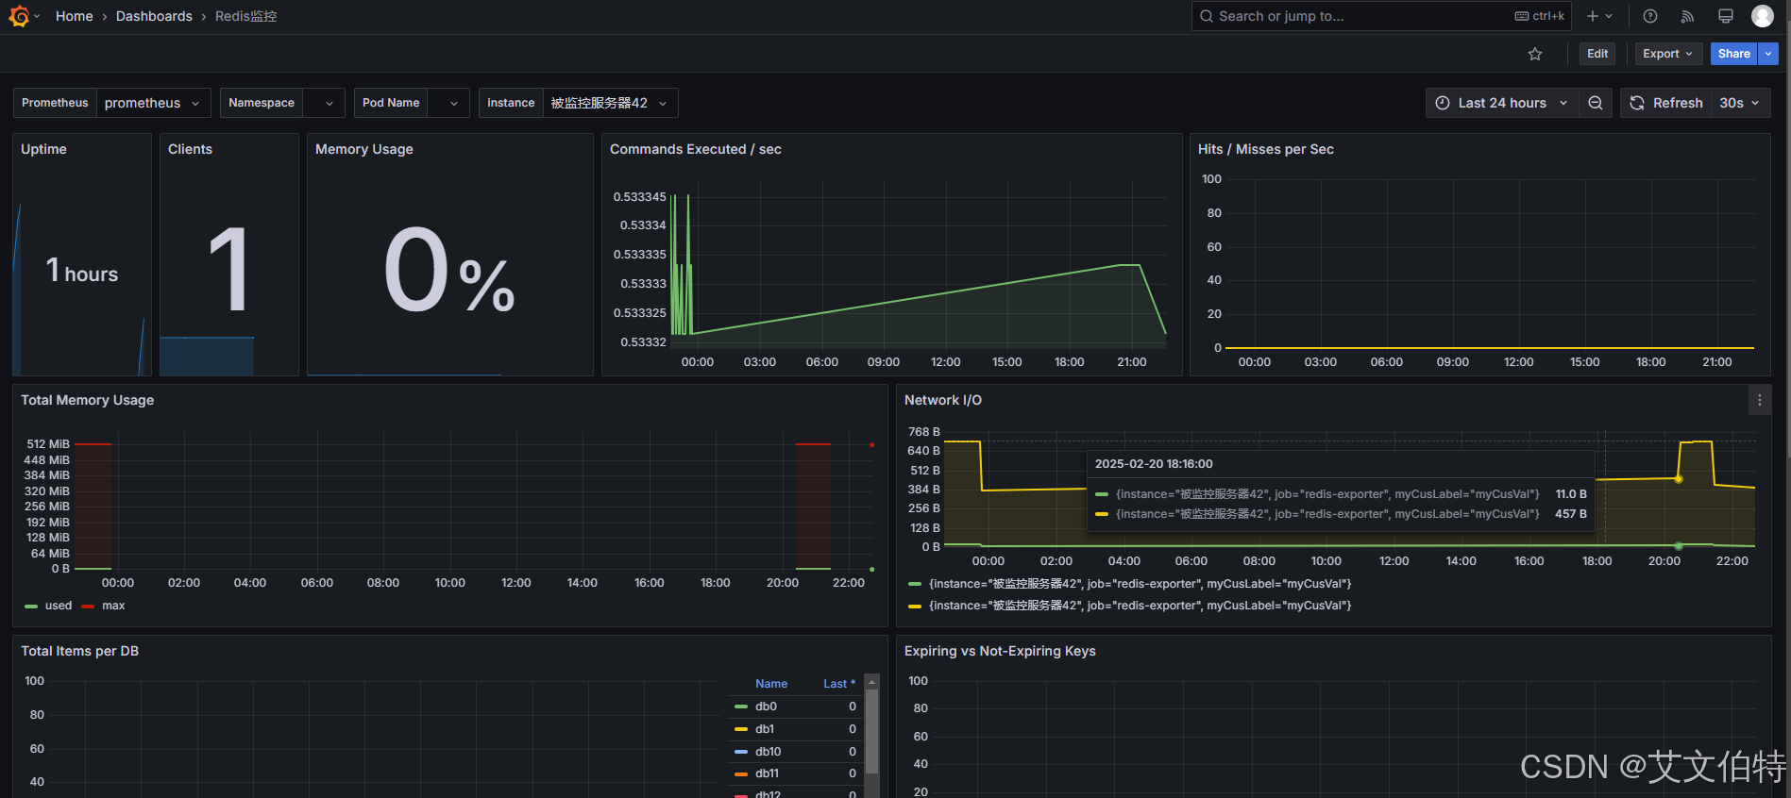1791x798 pixels.
Task: Click the Share button
Action: pos(1733,54)
